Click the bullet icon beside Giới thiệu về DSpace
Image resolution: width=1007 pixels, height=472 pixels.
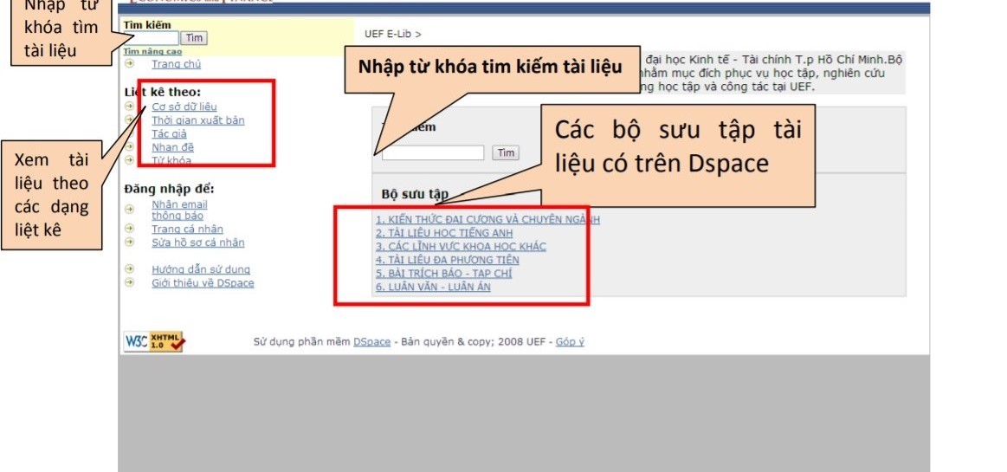tap(129, 283)
